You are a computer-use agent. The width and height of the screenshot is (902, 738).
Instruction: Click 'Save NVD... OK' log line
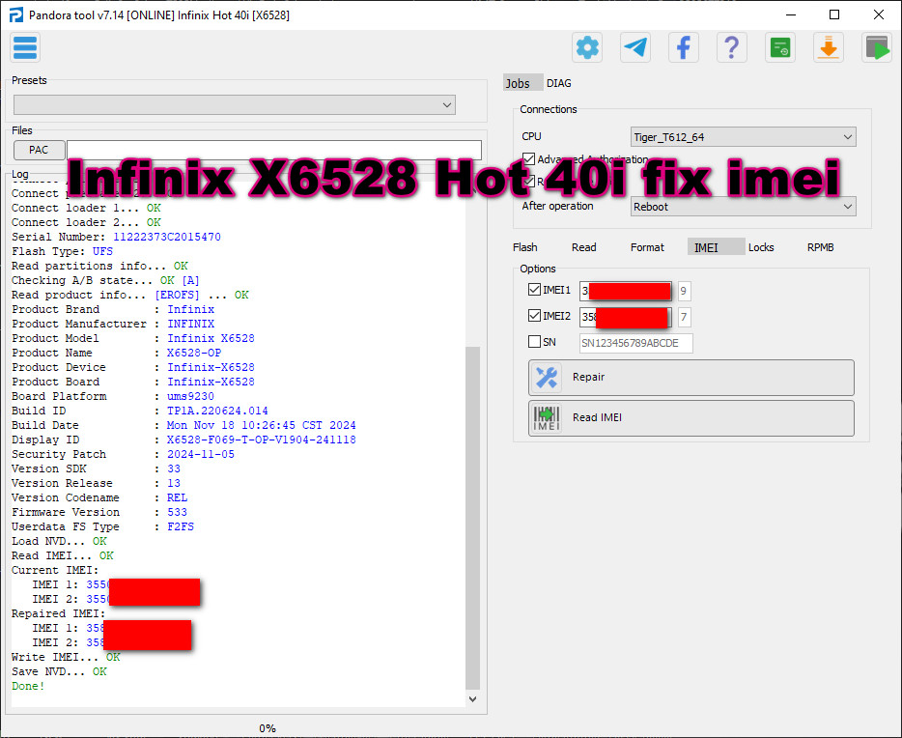[x=59, y=671]
